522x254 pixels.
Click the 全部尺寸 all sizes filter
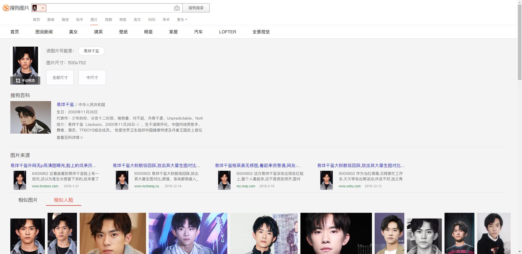pyautogui.click(x=60, y=78)
